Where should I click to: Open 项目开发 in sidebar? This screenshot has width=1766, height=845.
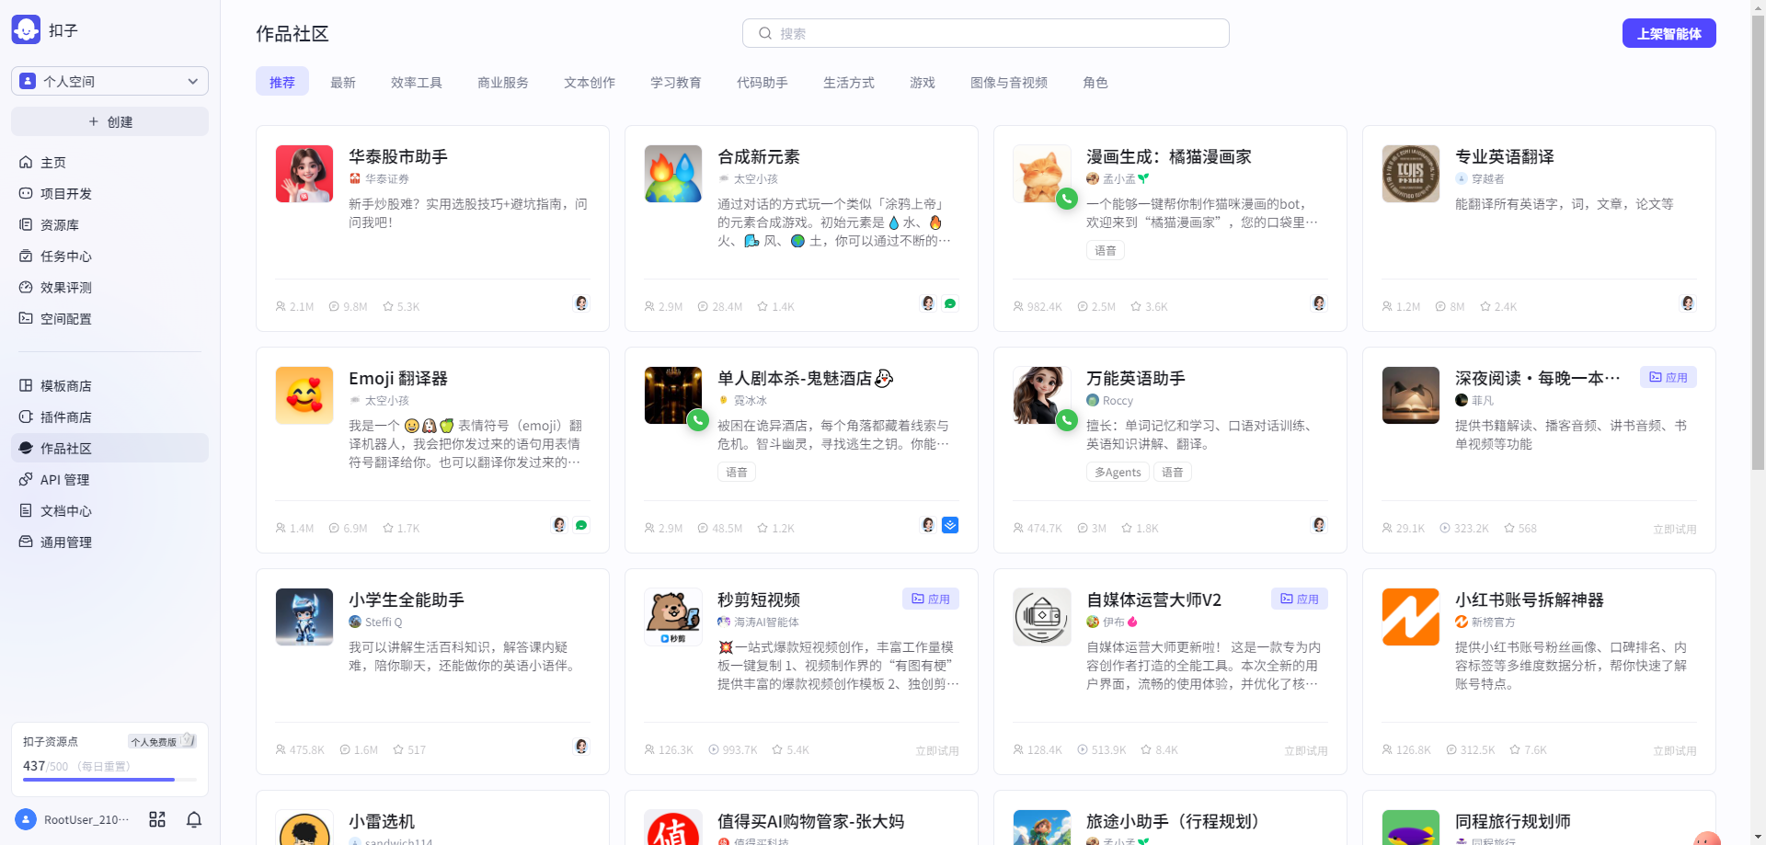pos(109,193)
